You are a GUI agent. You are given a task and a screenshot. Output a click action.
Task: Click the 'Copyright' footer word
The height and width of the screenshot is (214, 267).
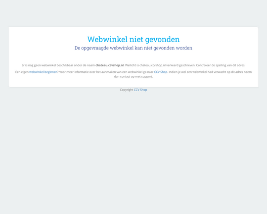point(127,90)
